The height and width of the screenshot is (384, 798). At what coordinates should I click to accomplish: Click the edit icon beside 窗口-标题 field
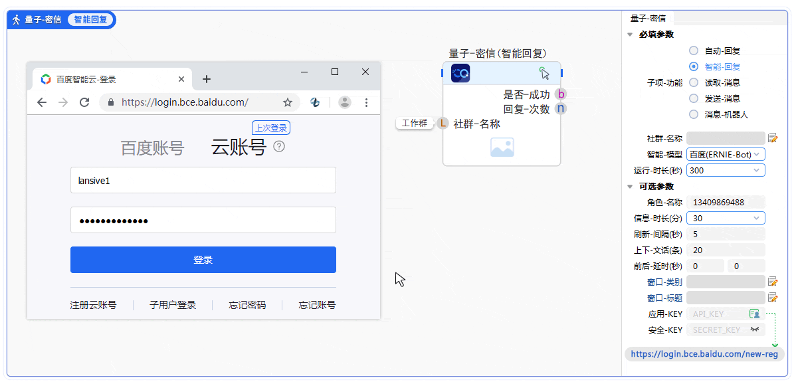pos(773,298)
